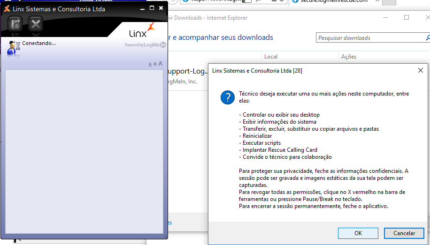This screenshot has width=430, height=245.
Task: Click 'Exibir informações do sistema' line
Action: 277,122
